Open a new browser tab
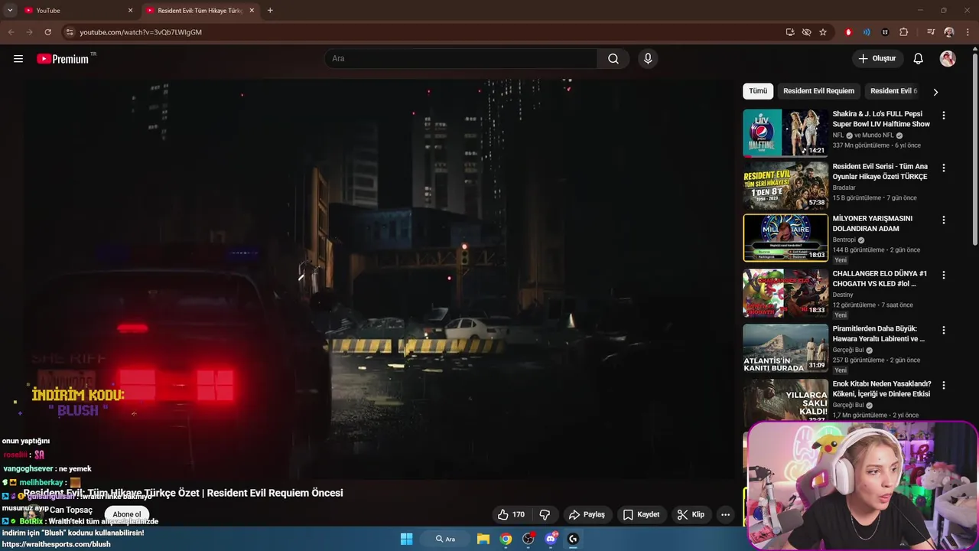The width and height of the screenshot is (979, 551). (x=270, y=10)
